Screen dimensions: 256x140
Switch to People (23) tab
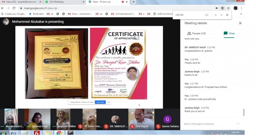point(197,34)
